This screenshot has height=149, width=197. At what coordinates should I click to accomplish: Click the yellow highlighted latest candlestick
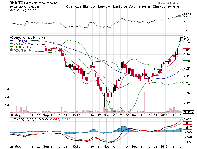click(x=181, y=39)
